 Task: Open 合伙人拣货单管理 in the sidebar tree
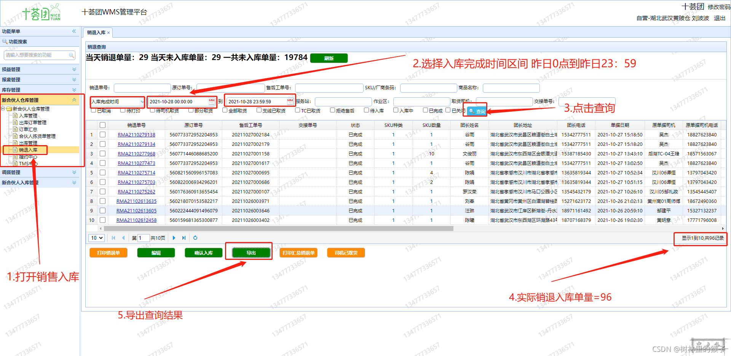[37, 136]
